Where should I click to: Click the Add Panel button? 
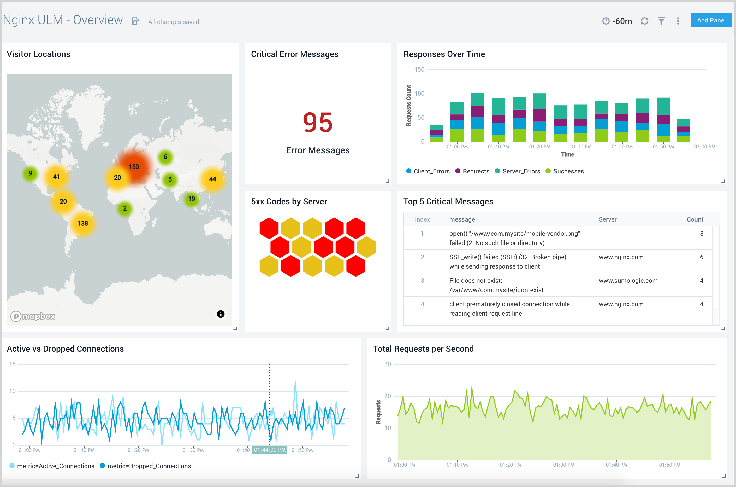(711, 20)
